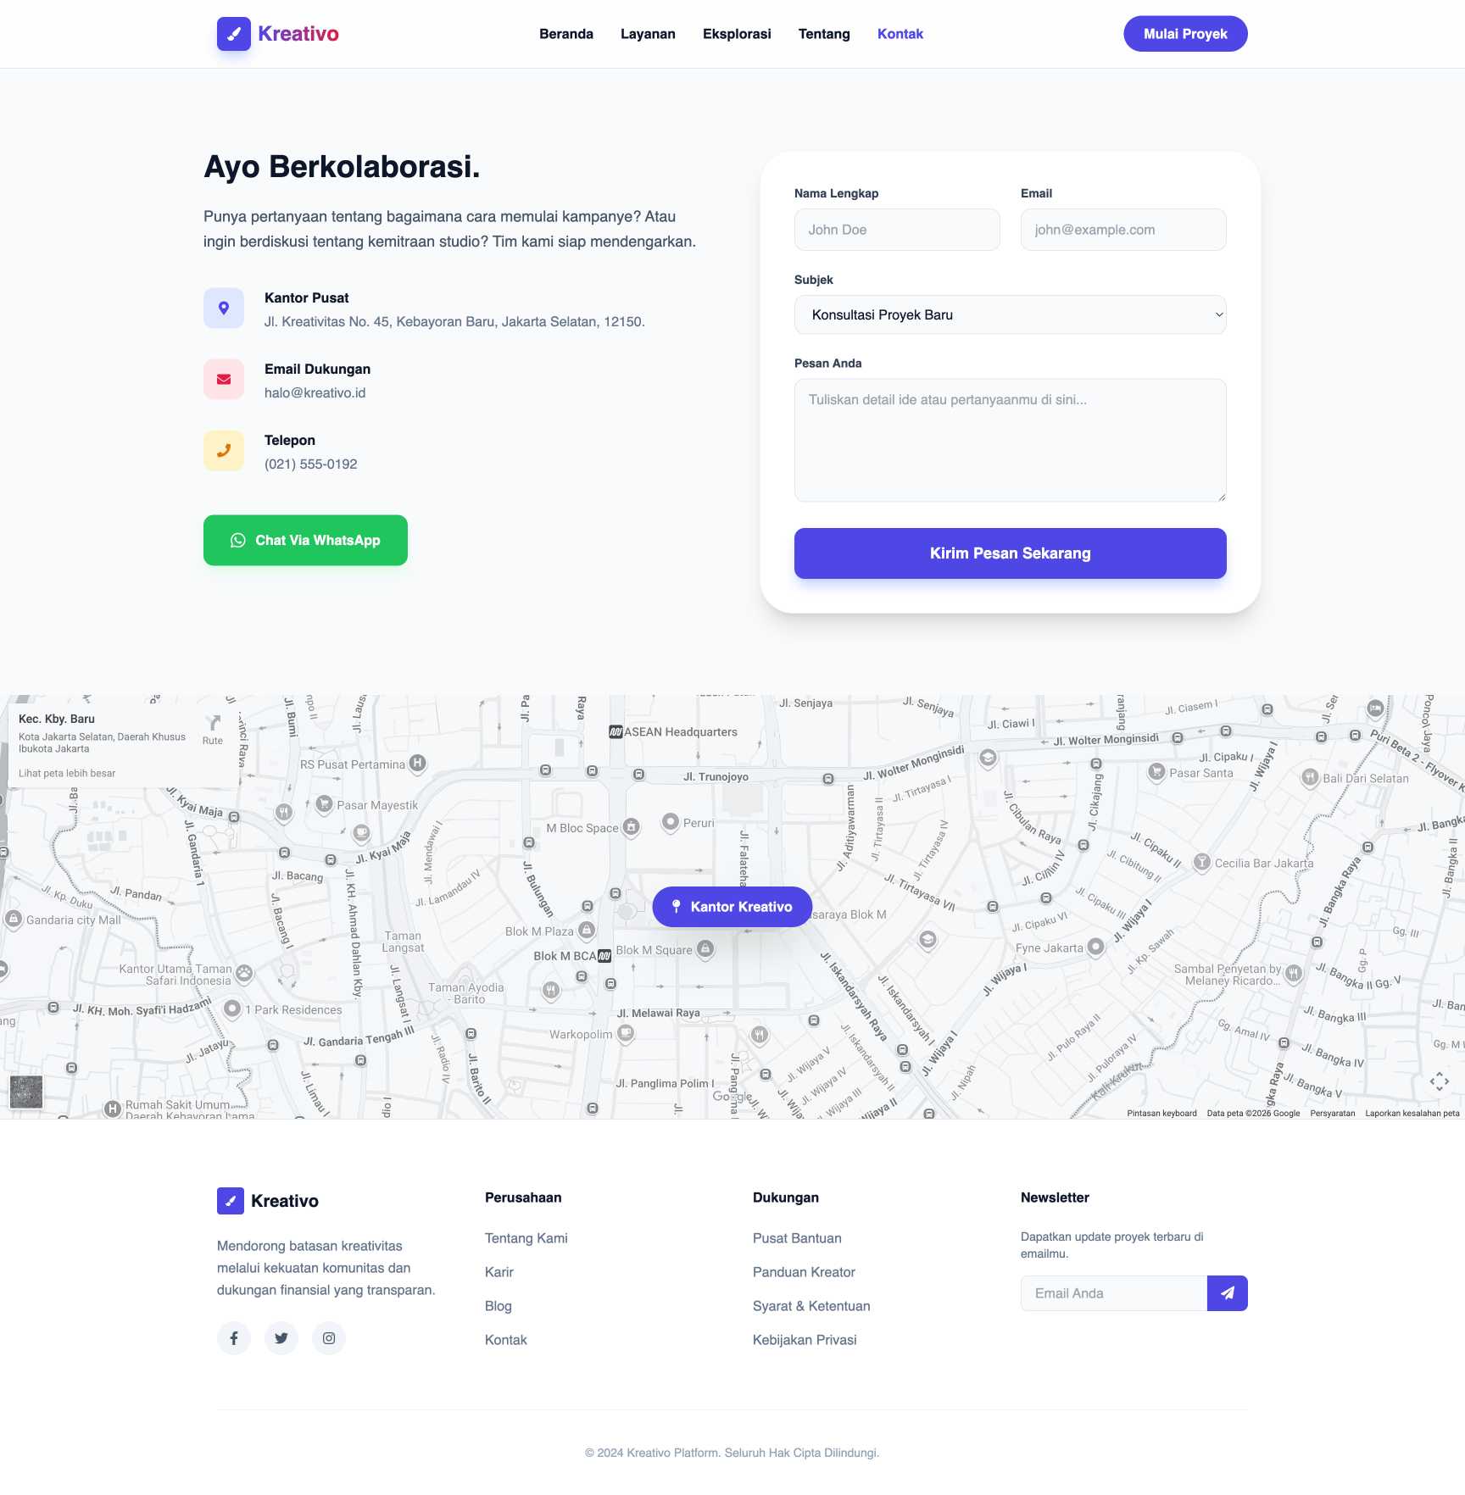Click the Nama Lengkap input field
The height and width of the screenshot is (1495, 1465).
pos(896,229)
